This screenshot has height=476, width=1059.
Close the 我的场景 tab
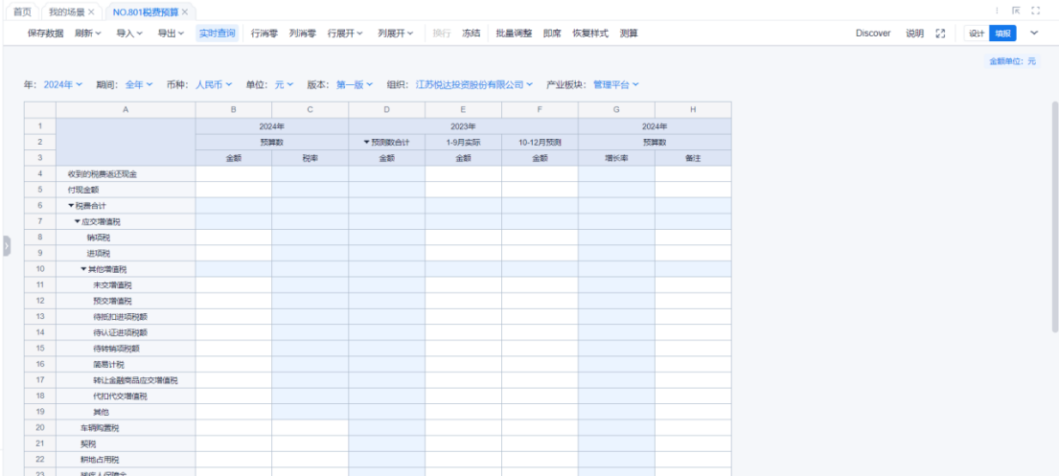pos(91,11)
